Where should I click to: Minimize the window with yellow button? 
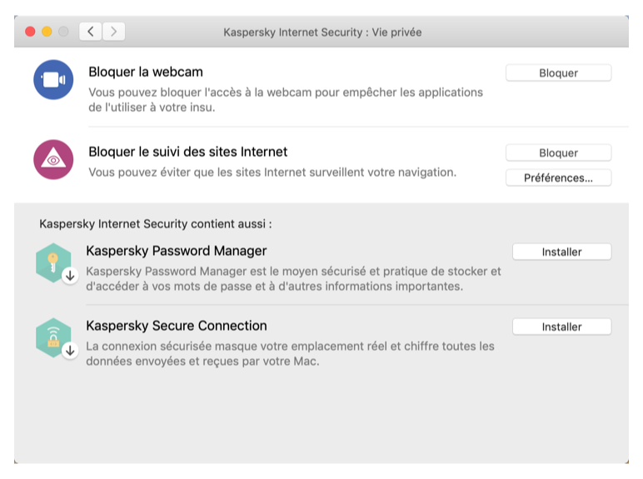47,32
